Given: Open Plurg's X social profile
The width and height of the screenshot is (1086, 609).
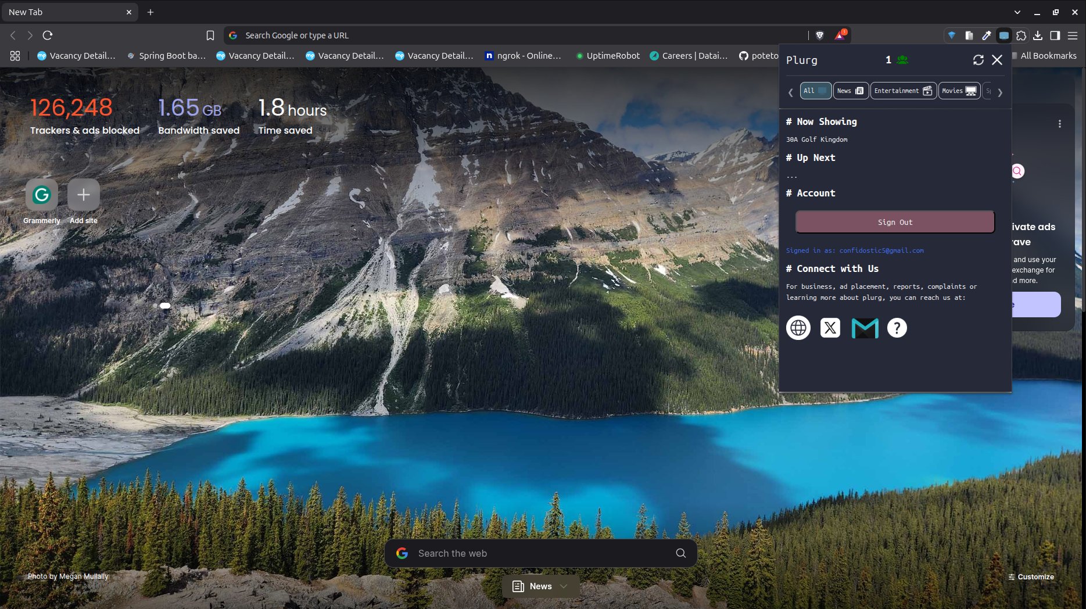Looking at the screenshot, I should [830, 328].
